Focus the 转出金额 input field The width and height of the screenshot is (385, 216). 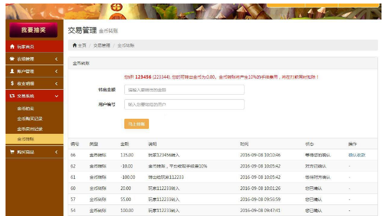tap(184, 90)
